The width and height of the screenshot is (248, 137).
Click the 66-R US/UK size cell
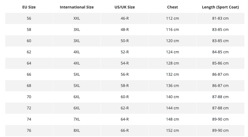(124, 130)
